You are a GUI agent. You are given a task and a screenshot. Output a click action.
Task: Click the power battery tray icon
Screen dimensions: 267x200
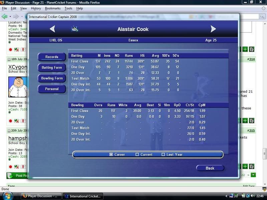tap(243, 196)
